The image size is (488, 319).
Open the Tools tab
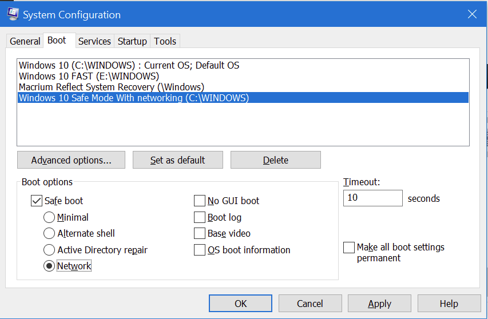click(x=165, y=41)
